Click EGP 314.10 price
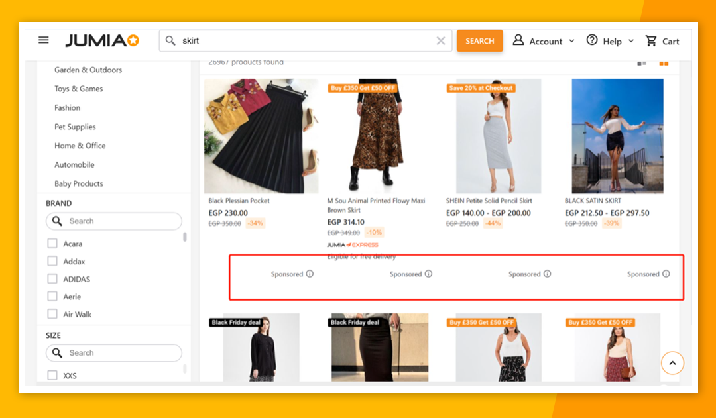Screen dimensions: 716x418 [x=345, y=222]
